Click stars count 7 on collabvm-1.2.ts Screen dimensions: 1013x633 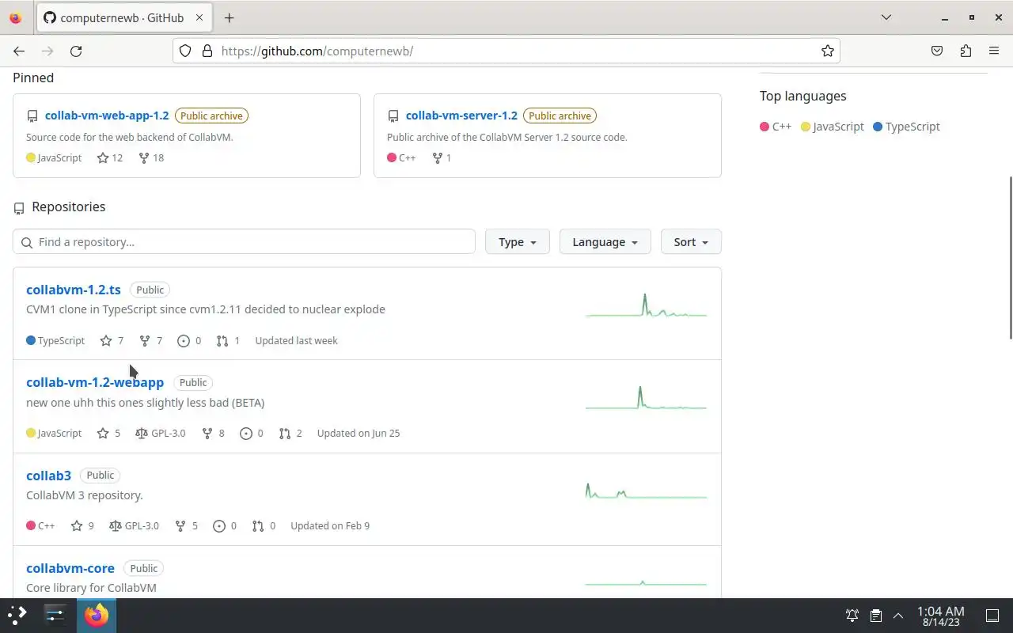click(112, 340)
